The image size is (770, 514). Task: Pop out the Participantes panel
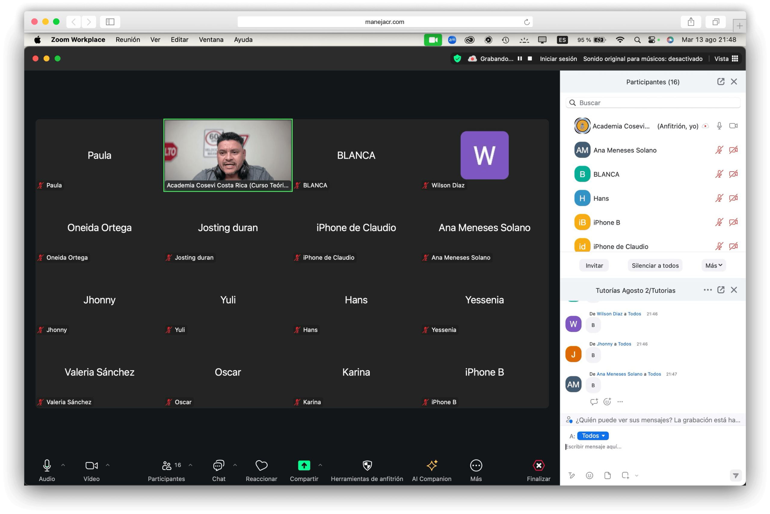coord(721,82)
